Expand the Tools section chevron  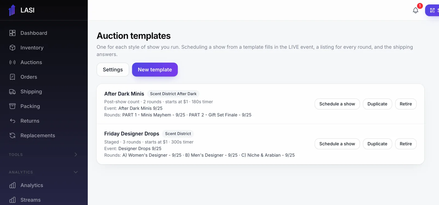pyautogui.click(x=76, y=155)
